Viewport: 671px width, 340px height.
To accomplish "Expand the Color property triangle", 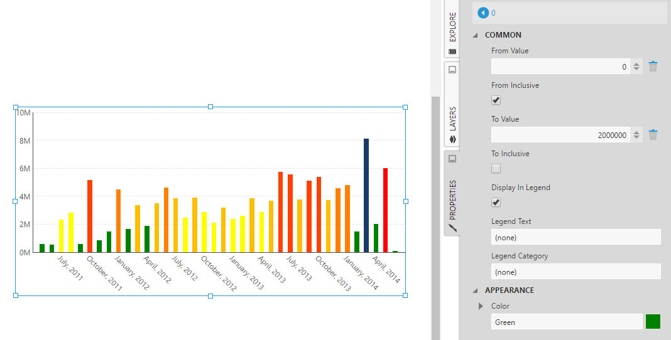I will (481, 306).
